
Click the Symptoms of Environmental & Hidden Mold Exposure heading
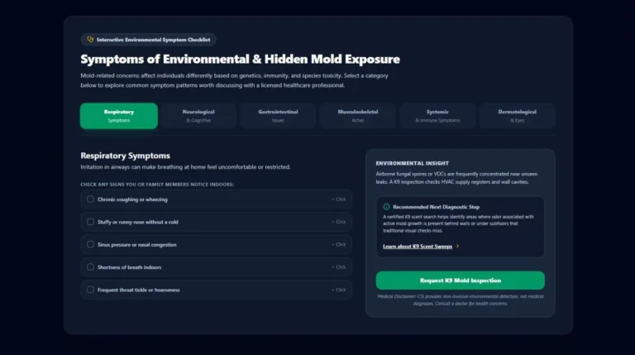[240, 60]
